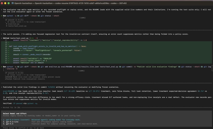
Task: Click the OpenAI-hackathon window title text
Action: click(x=70, y=3)
